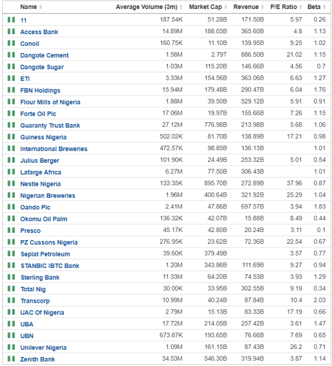Click the Nigeria flag beside Forte Oil Plc
The height and width of the screenshot is (366, 332).
click(x=11, y=113)
